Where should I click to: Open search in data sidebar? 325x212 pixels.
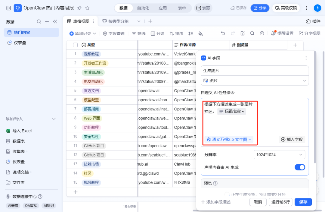pyautogui.click(x=39, y=22)
